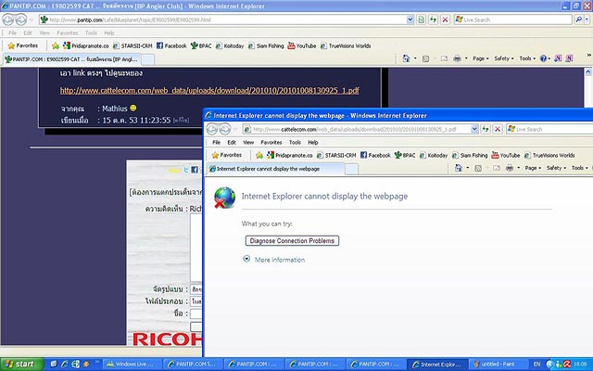
Task: Open Tools dropdown in PANTIP command bar
Action: pyautogui.click(x=527, y=58)
